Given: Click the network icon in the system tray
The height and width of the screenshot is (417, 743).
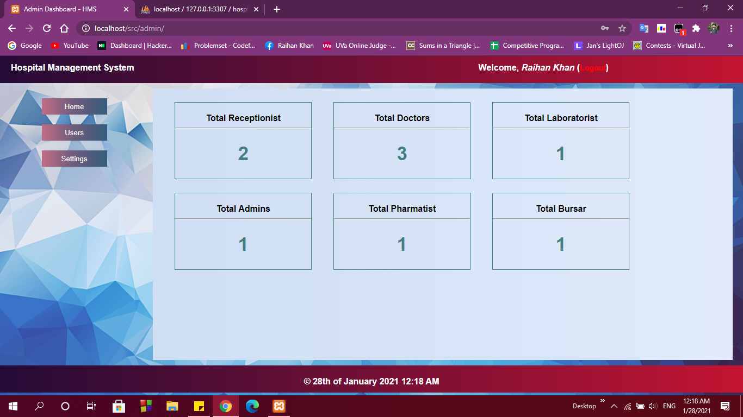Looking at the screenshot, I should (x=627, y=406).
